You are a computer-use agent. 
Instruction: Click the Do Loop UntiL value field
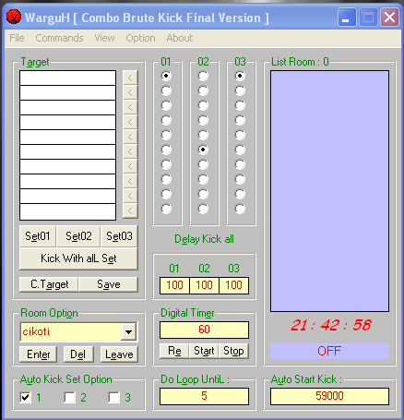[204, 396]
